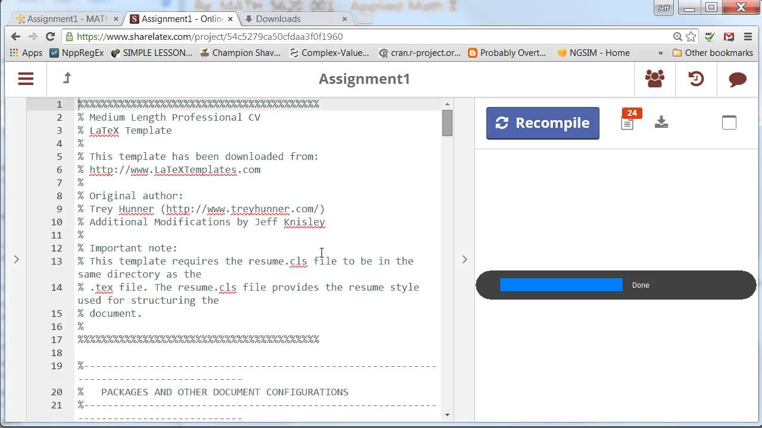Open the SIMPLE LESSON bookmark

click(152, 52)
